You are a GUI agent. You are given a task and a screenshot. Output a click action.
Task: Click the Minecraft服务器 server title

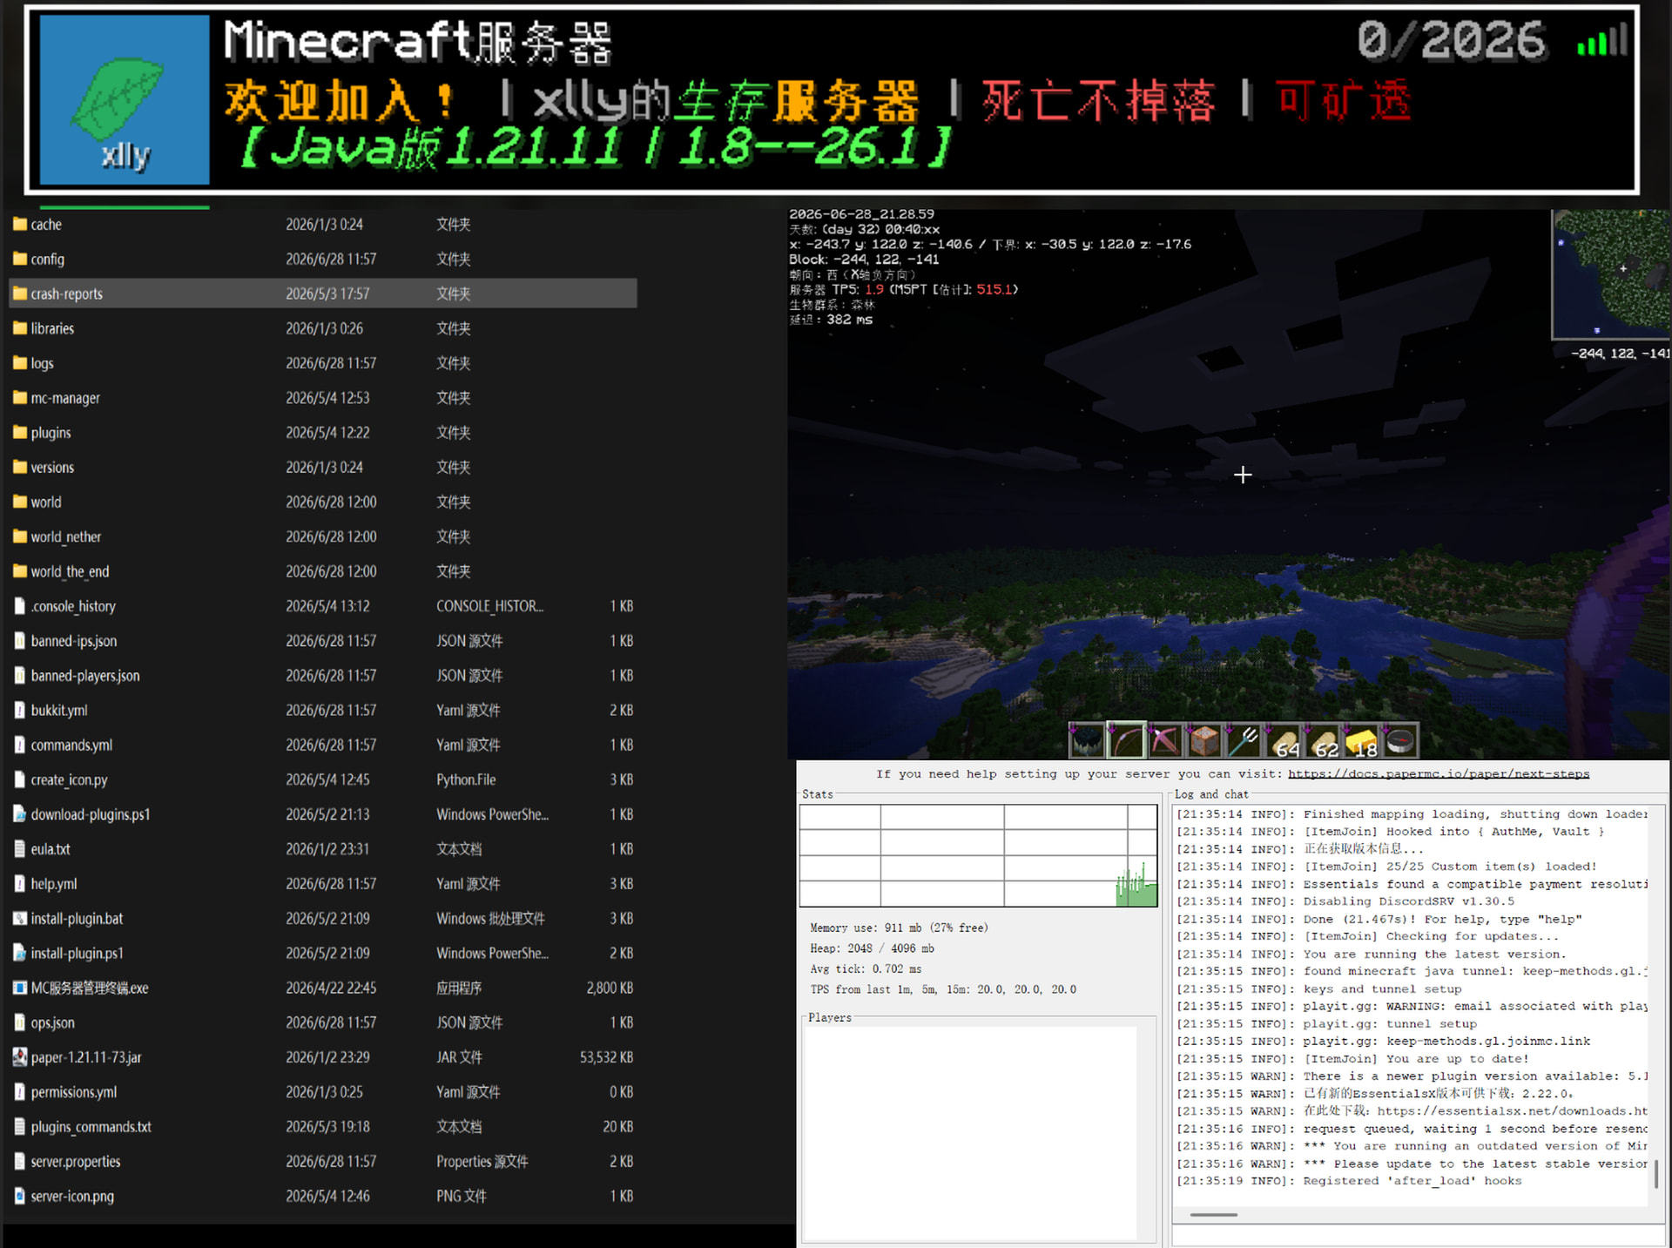(418, 42)
